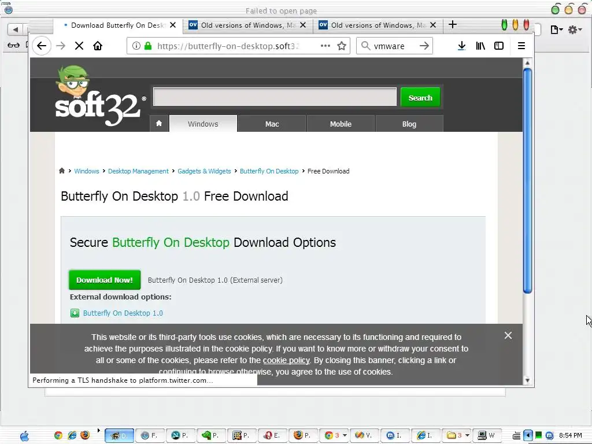The image size is (592, 444).
Task: Close the middle Old versions of Windows tab
Action: pyautogui.click(x=303, y=25)
